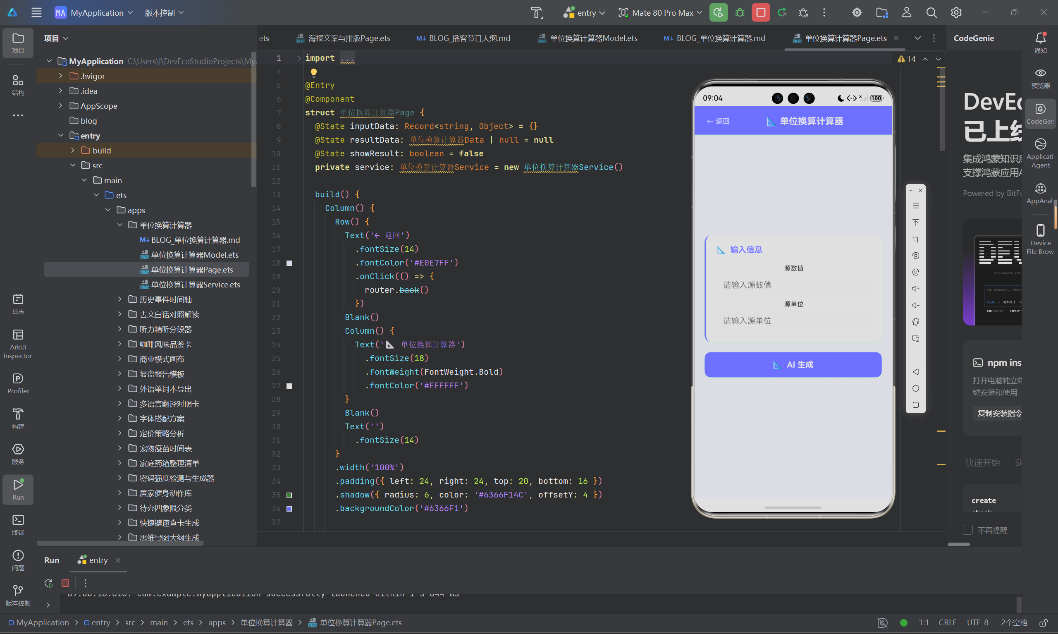Image resolution: width=1058 pixels, height=634 pixels.
Task: Open Application Agent panel
Action: click(x=1040, y=153)
